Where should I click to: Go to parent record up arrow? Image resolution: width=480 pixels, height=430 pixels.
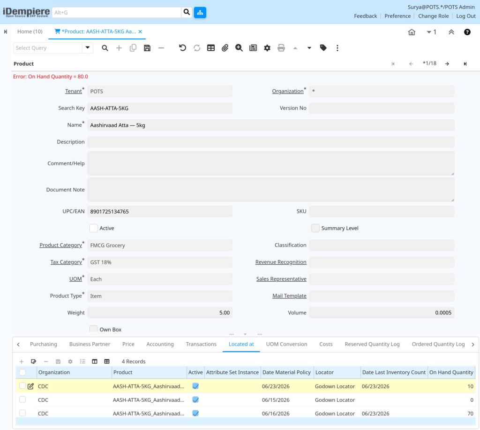[x=295, y=48]
